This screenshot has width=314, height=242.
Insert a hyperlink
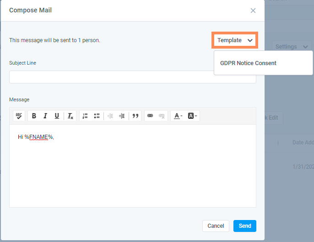pos(150,116)
